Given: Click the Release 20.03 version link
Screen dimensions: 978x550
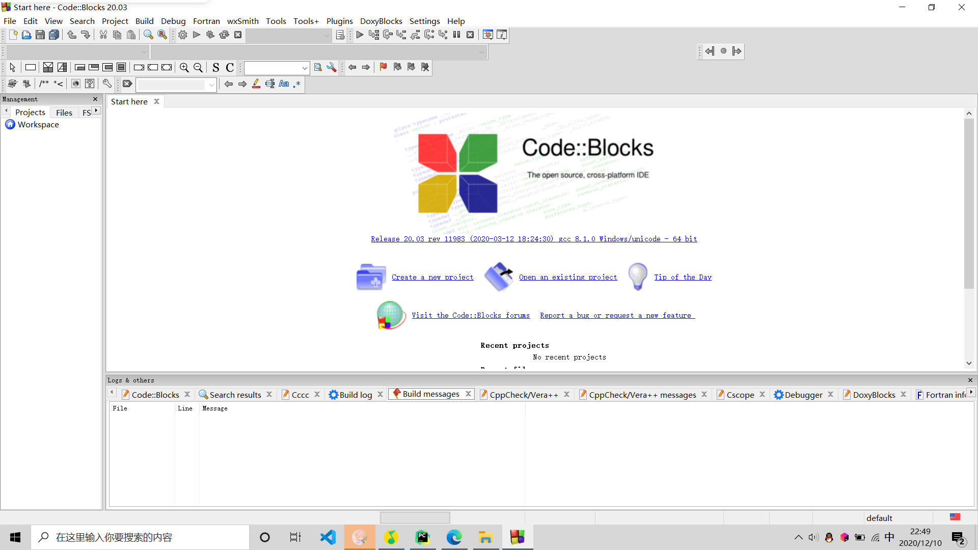Looking at the screenshot, I should (x=534, y=239).
